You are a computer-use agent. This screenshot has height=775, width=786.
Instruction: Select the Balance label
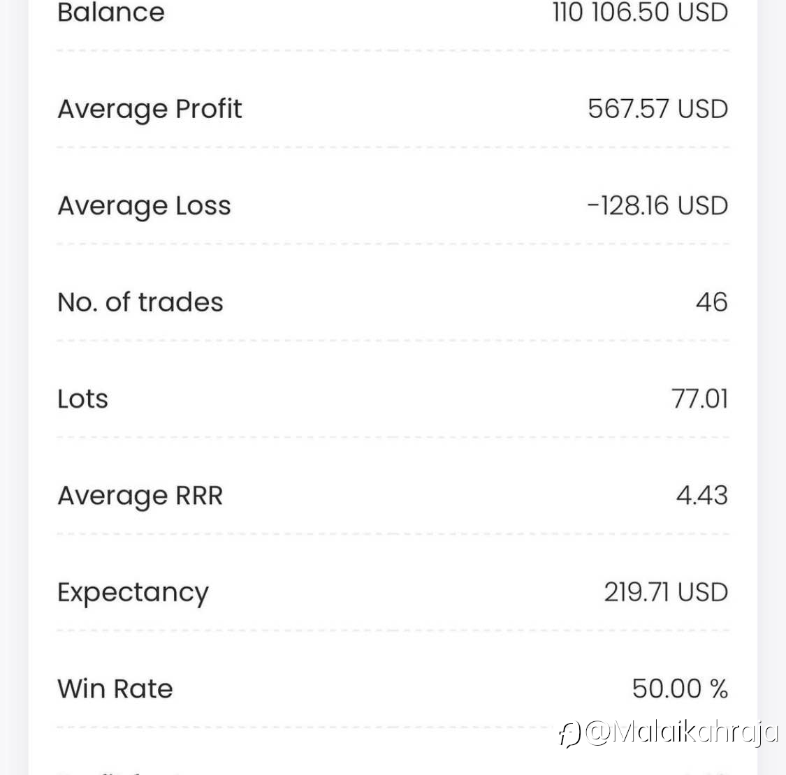coord(111,12)
